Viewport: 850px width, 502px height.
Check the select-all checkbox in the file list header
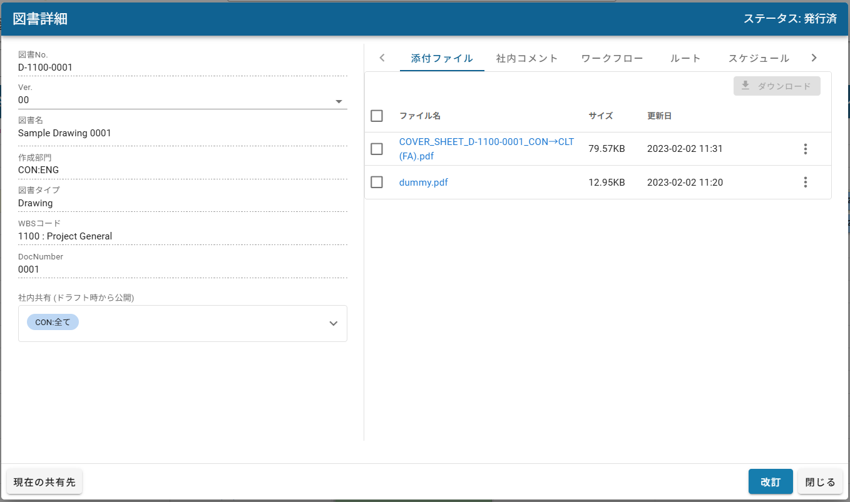pos(377,116)
